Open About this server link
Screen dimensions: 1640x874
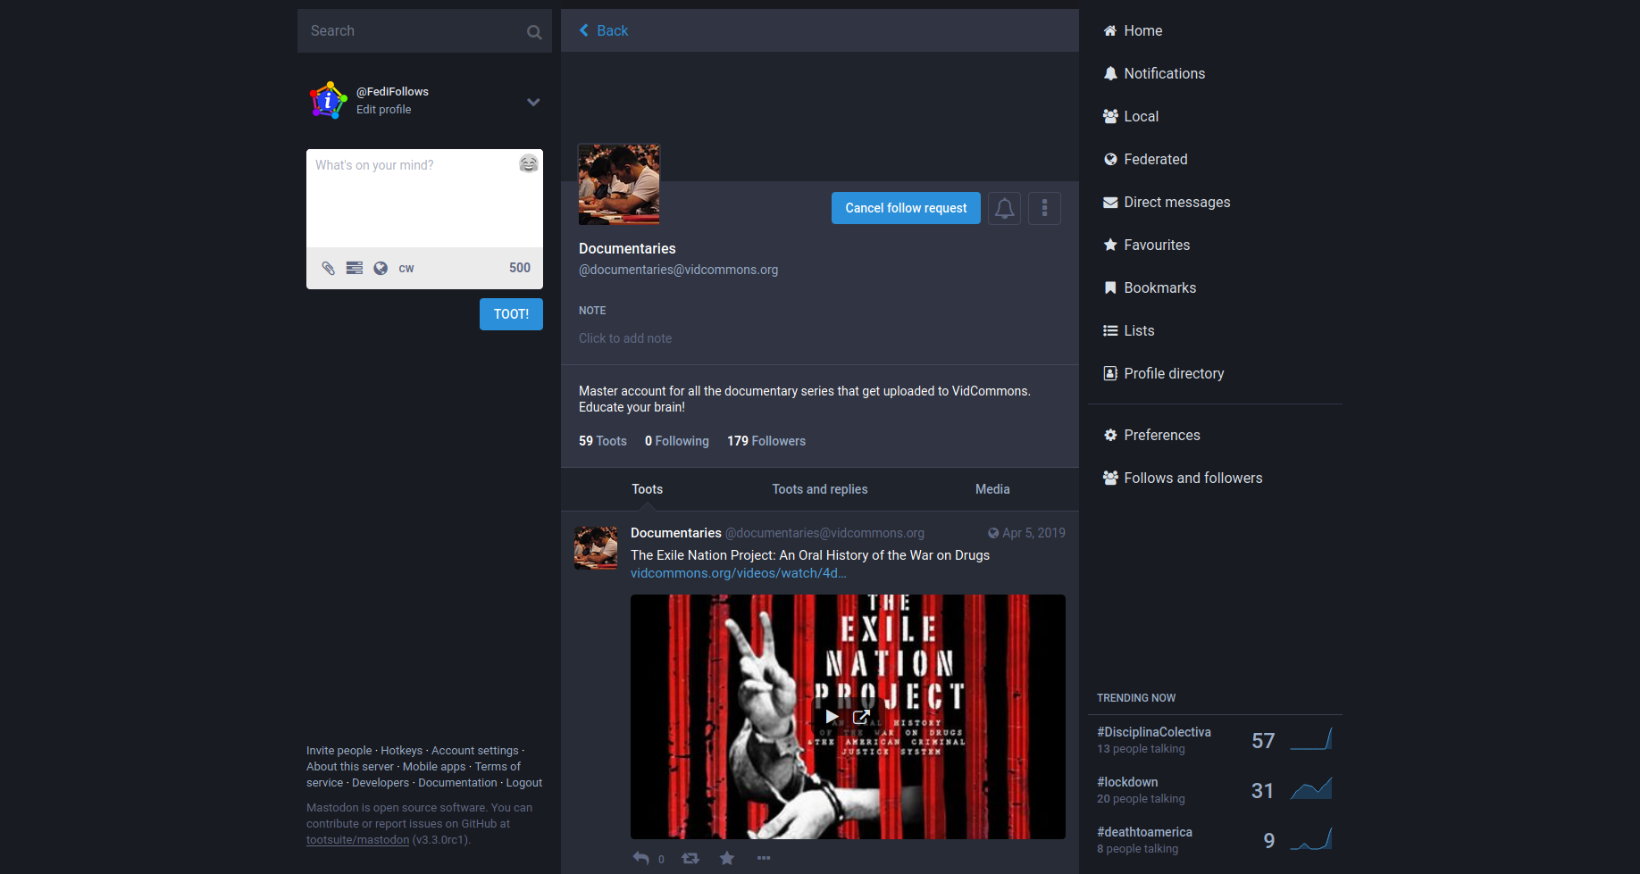click(349, 767)
